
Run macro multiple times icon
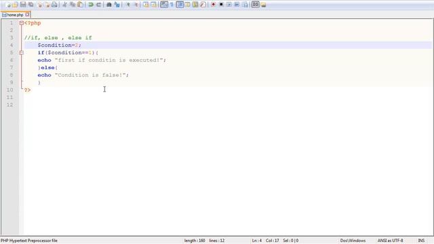237,5
